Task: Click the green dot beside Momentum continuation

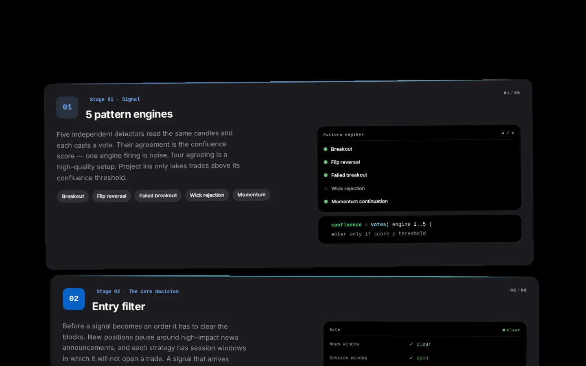Action: 326,202
